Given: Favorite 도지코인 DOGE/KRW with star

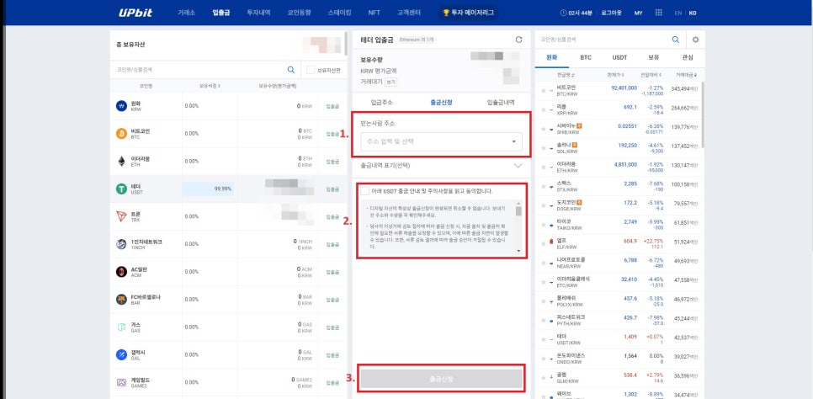Looking at the screenshot, I should [544, 205].
